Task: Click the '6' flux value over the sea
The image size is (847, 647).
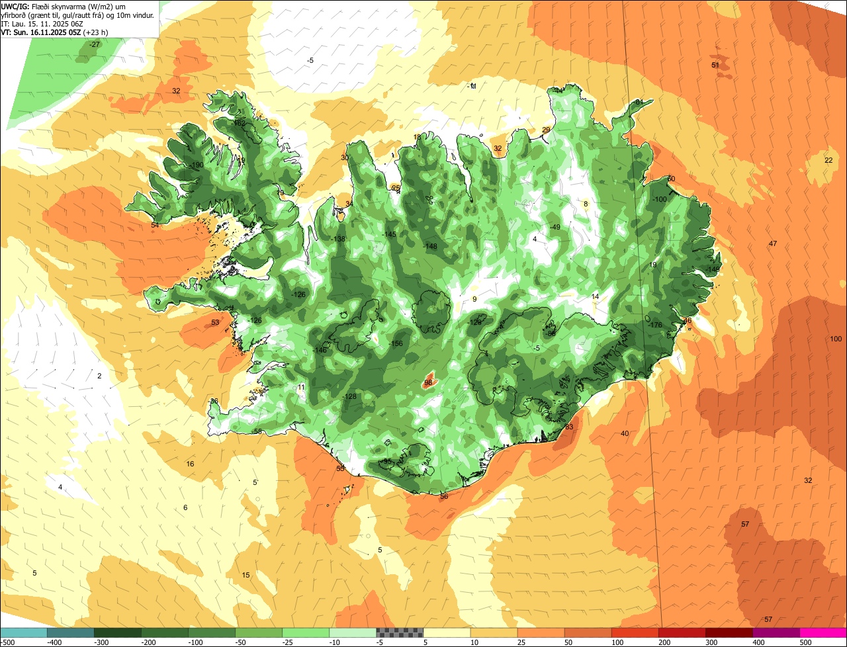Action: click(185, 507)
